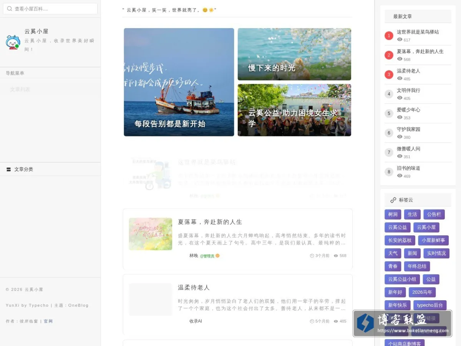Click the author name 林晚
Screen dimensions: 461x346
click(194, 256)
